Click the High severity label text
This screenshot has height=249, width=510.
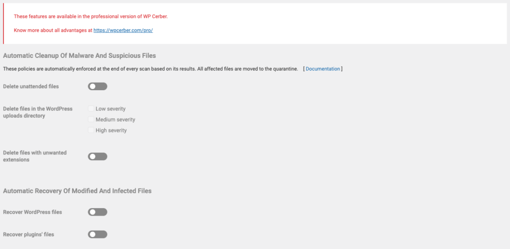click(111, 130)
